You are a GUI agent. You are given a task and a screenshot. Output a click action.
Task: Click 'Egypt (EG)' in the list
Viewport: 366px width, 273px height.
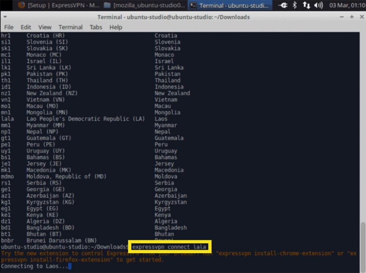click(42, 209)
